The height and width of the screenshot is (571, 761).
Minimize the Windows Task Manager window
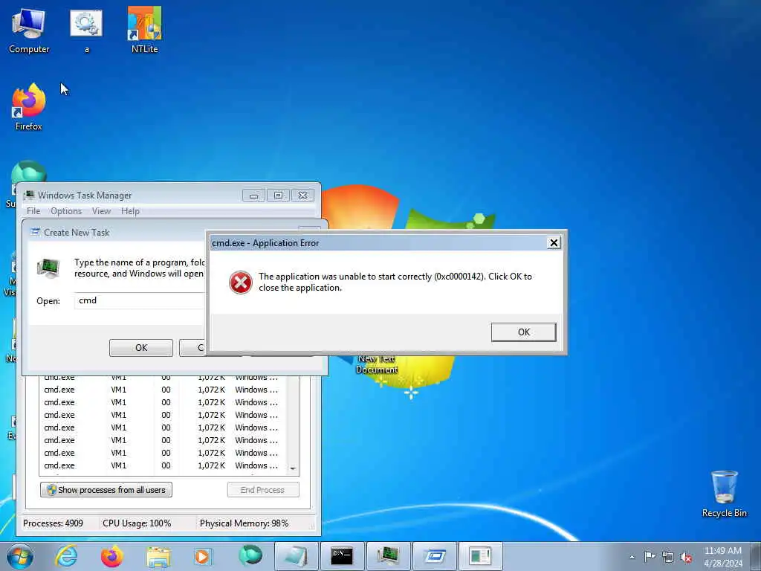coord(253,196)
